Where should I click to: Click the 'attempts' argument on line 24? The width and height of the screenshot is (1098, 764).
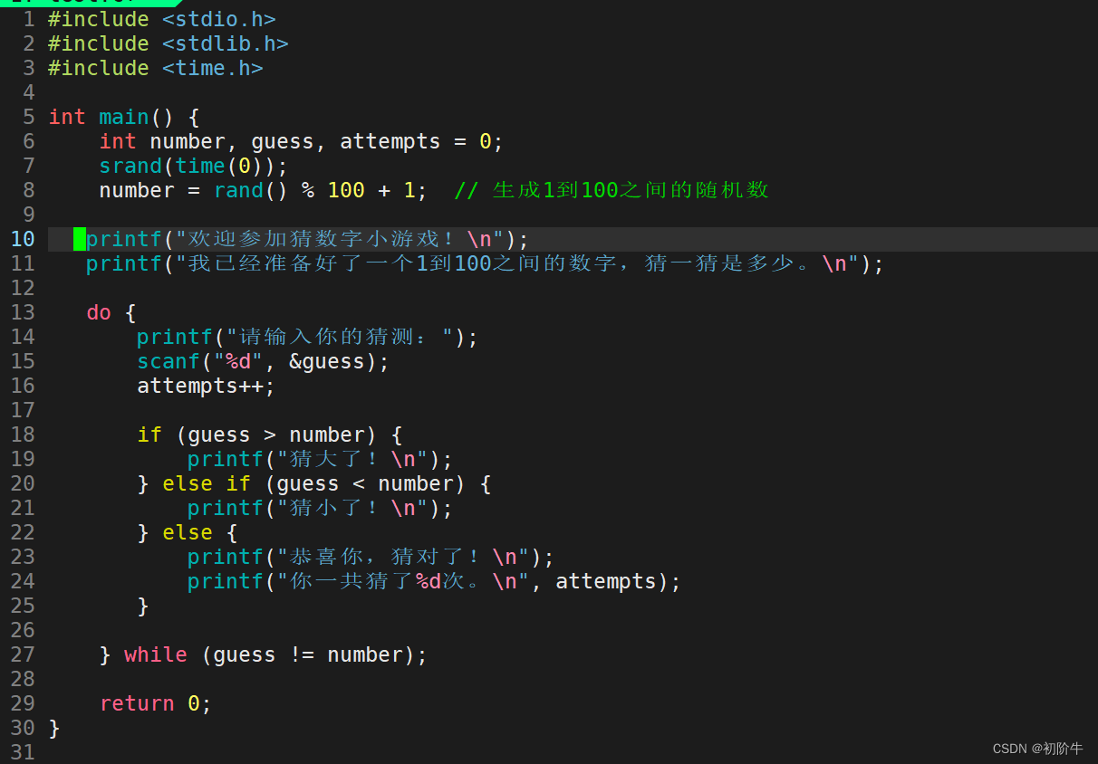point(606,581)
